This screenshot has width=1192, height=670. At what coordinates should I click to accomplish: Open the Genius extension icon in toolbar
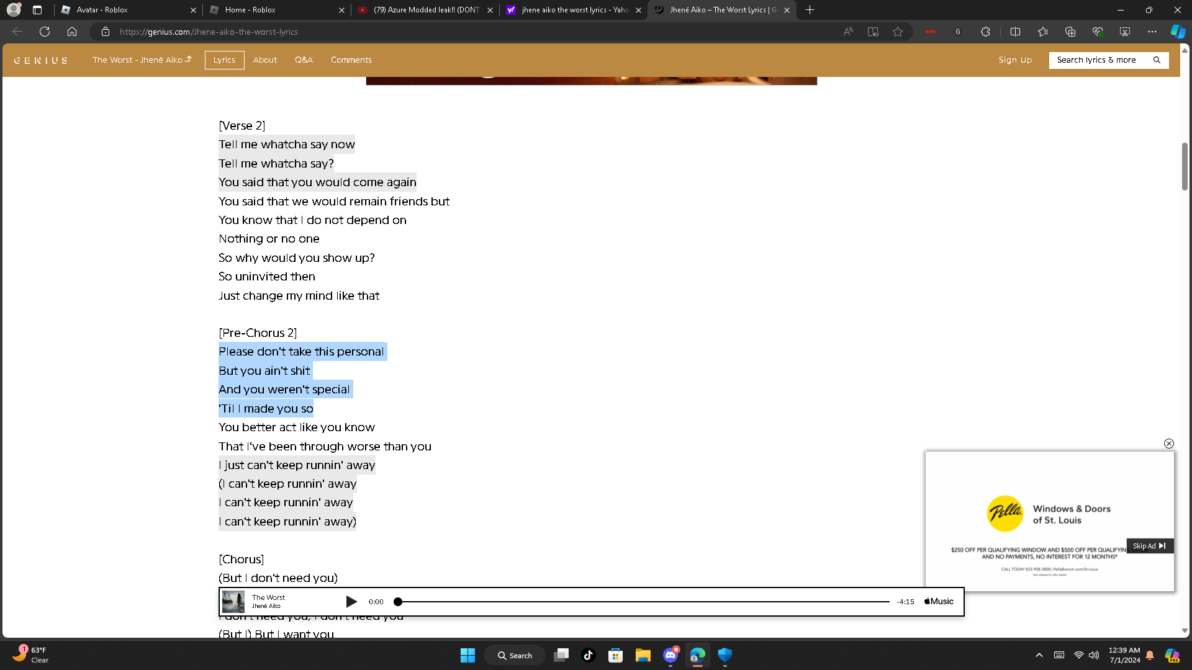point(958,32)
